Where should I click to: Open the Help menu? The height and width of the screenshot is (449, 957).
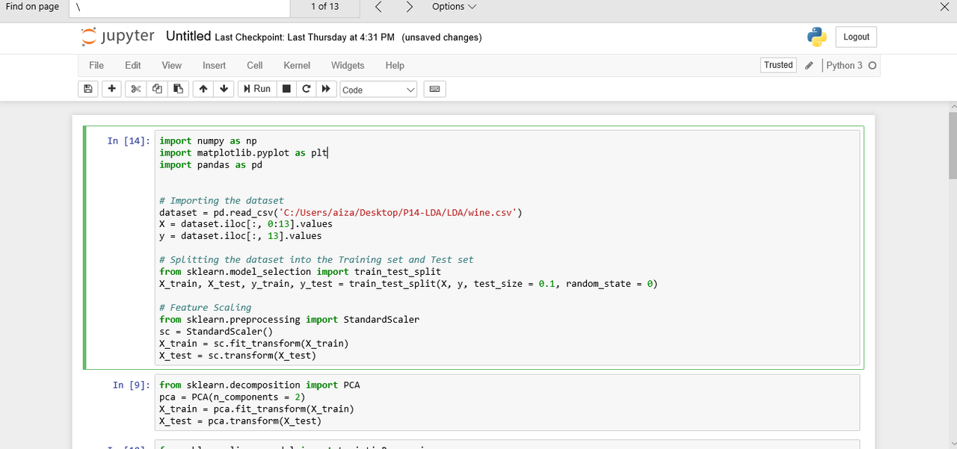395,66
